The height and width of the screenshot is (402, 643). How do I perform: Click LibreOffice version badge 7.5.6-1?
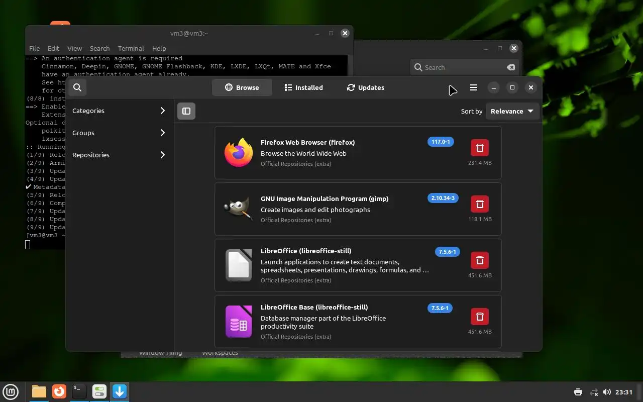coord(447,252)
